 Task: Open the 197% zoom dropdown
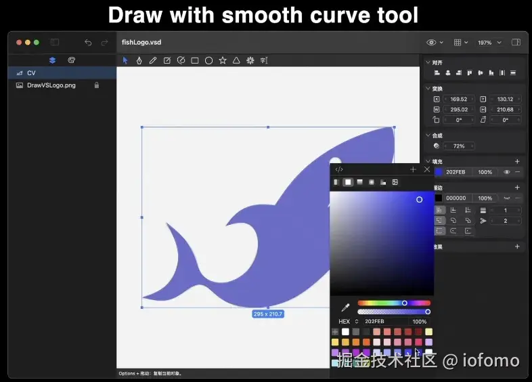(489, 43)
